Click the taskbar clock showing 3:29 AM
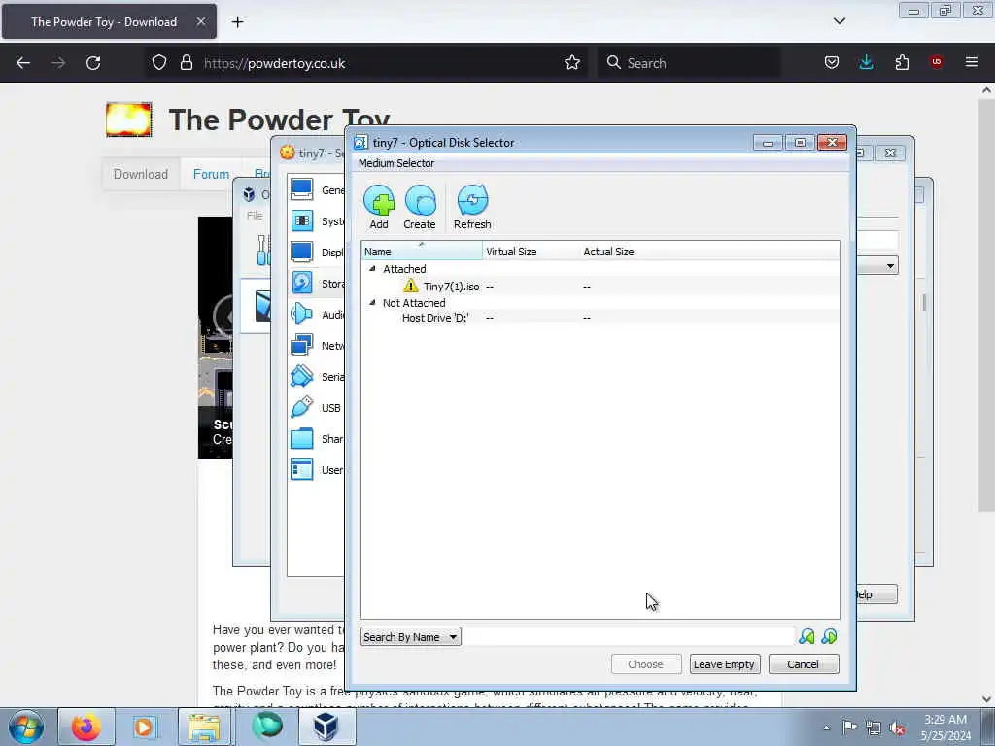The height and width of the screenshot is (746, 995). 945,728
